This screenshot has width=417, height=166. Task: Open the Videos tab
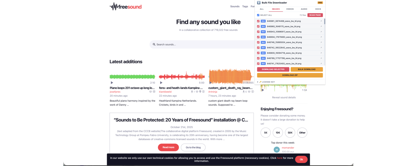[290, 9]
